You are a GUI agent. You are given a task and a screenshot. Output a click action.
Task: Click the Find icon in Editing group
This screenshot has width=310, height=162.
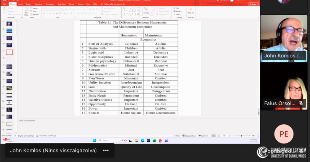click(176, 8)
